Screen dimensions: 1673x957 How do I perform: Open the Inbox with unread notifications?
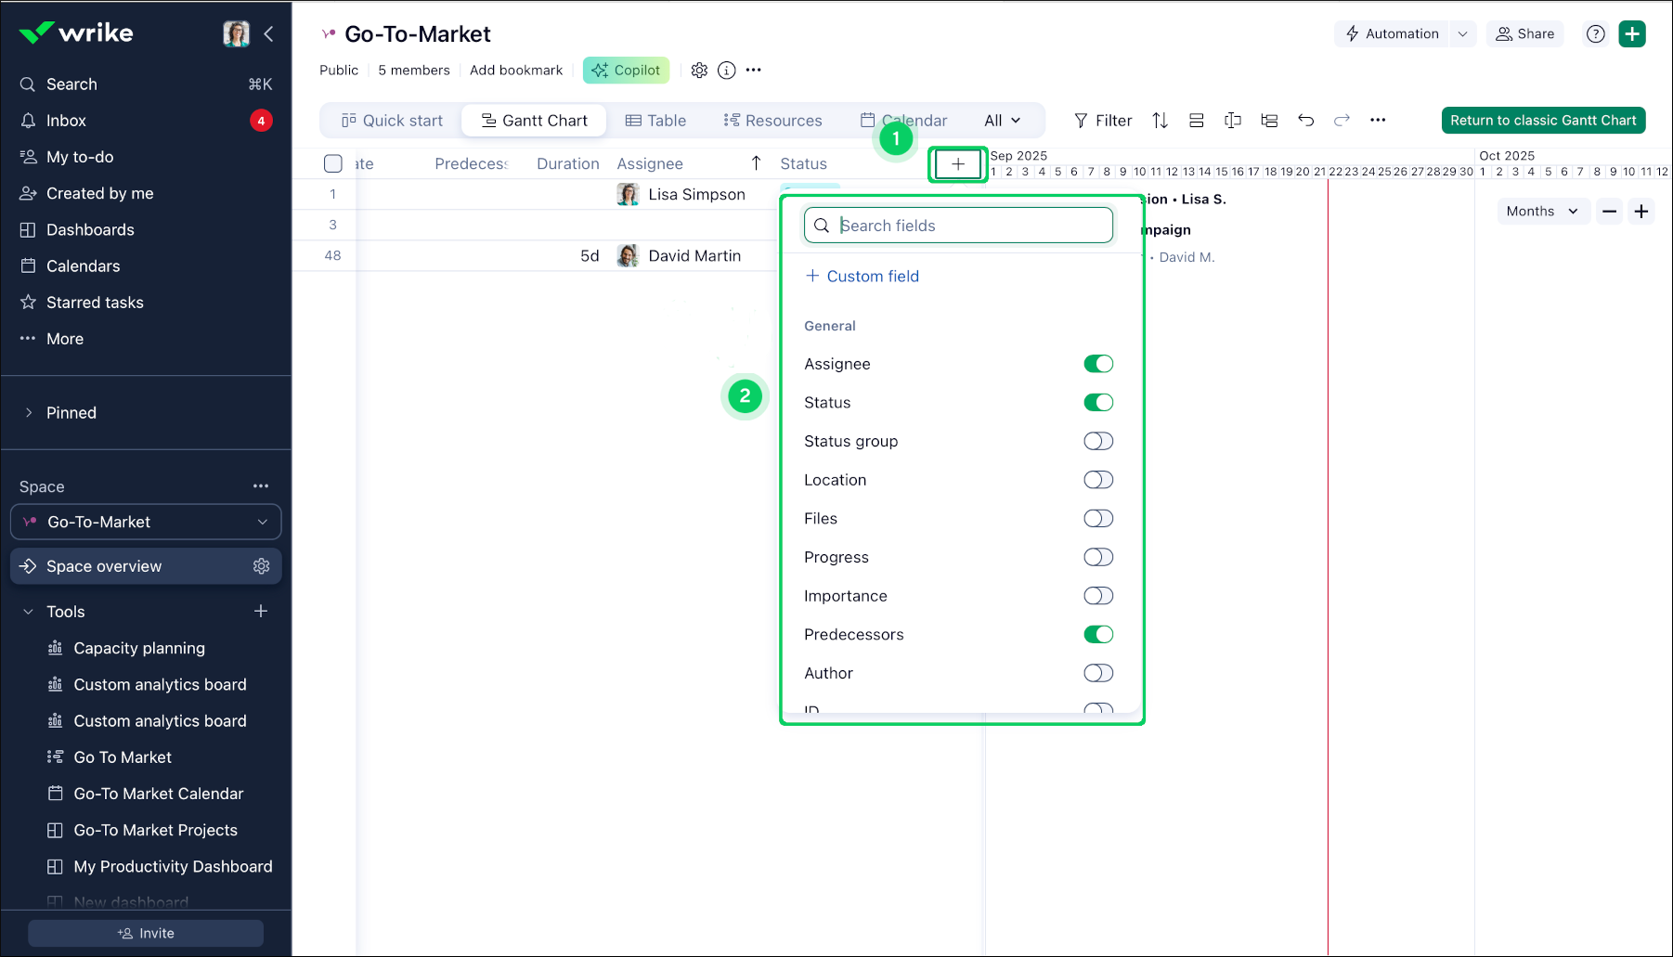[x=65, y=120]
